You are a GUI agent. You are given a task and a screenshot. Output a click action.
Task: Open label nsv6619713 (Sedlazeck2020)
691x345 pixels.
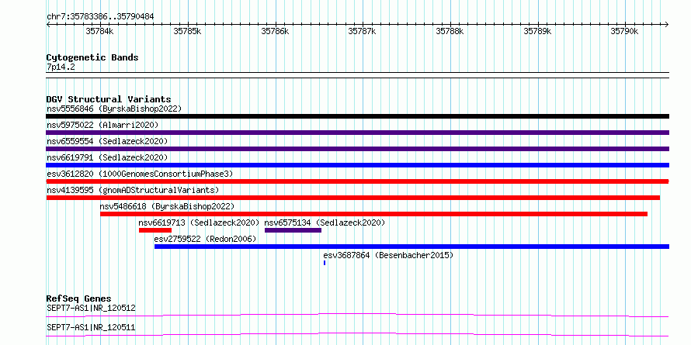tap(200, 223)
